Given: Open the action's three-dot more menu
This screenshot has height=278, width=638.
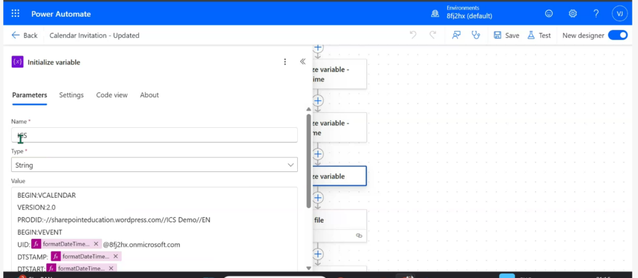Looking at the screenshot, I should click(285, 62).
